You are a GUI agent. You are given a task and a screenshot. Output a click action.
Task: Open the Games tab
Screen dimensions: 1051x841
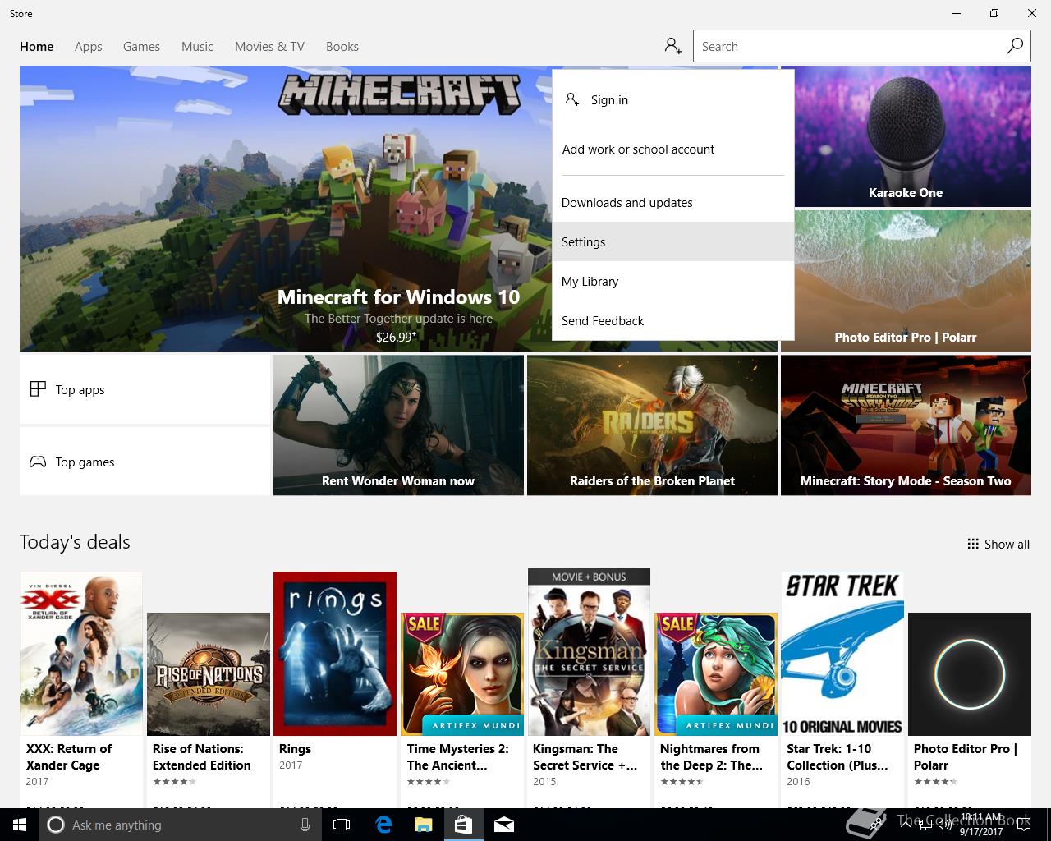pos(141,46)
